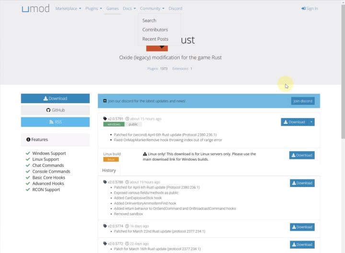This screenshot has width=345, height=253.
Task: Click the Windows Support checkmark icon
Action: point(28,153)
